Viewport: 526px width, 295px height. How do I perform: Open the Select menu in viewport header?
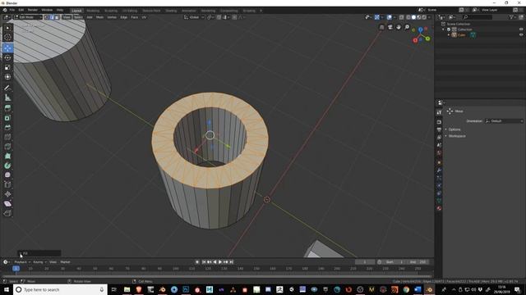click(78, 17)
